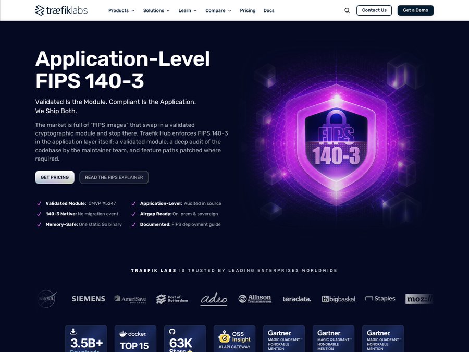Click the Traefik Labs logo
Screen dimensions: 469x352
[61, 10]
